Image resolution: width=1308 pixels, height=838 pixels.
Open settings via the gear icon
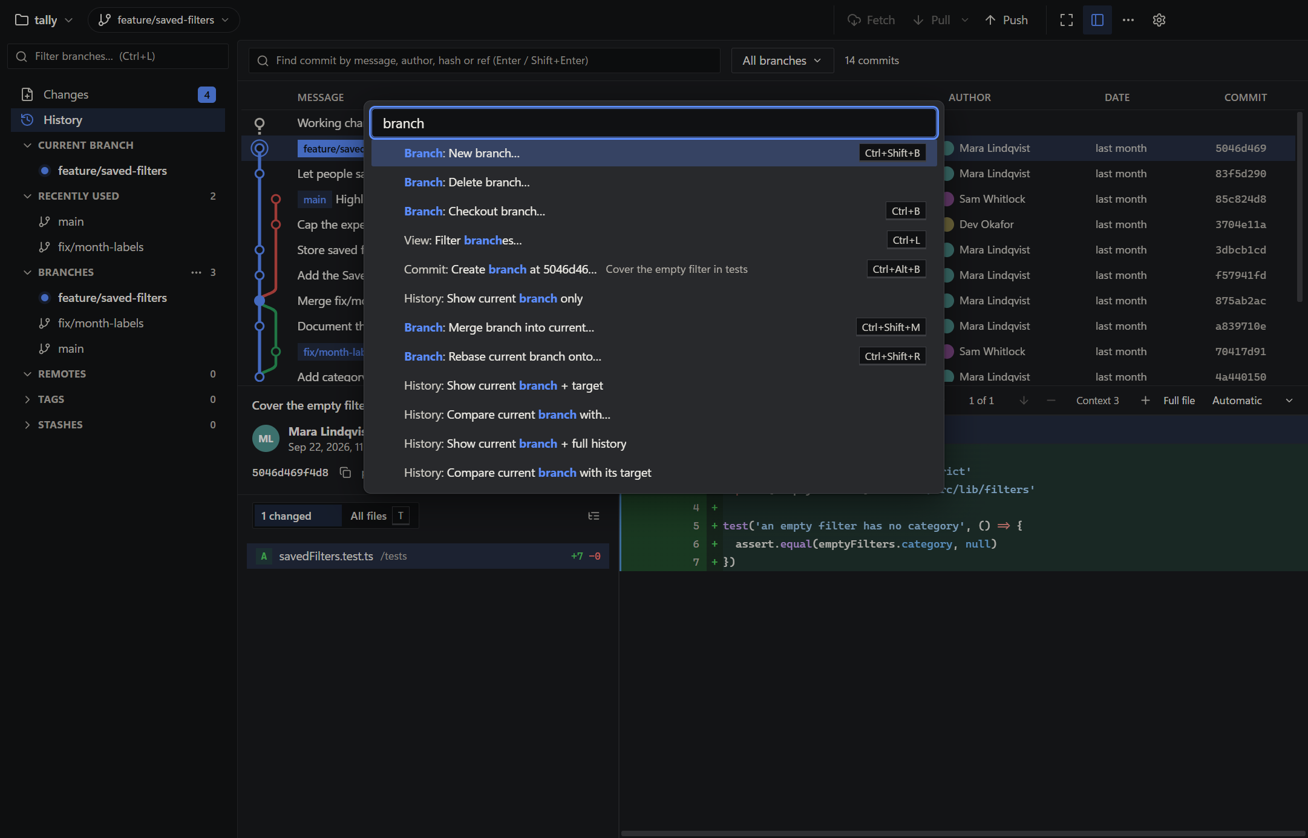coord(1159,20)
